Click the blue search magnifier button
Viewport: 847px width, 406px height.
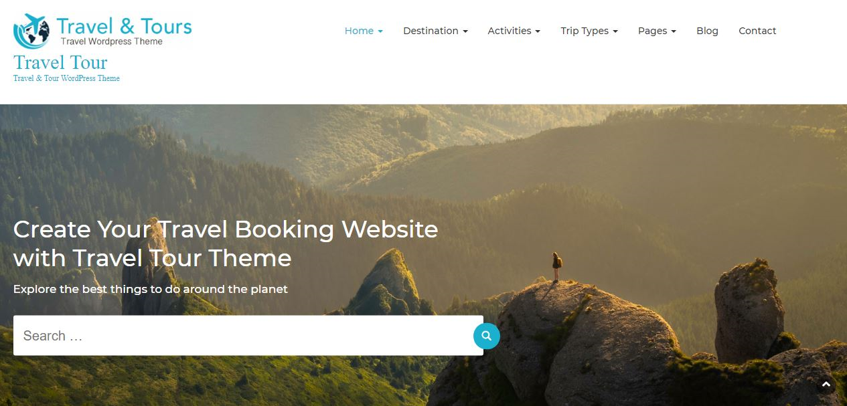tap(487, 336)
